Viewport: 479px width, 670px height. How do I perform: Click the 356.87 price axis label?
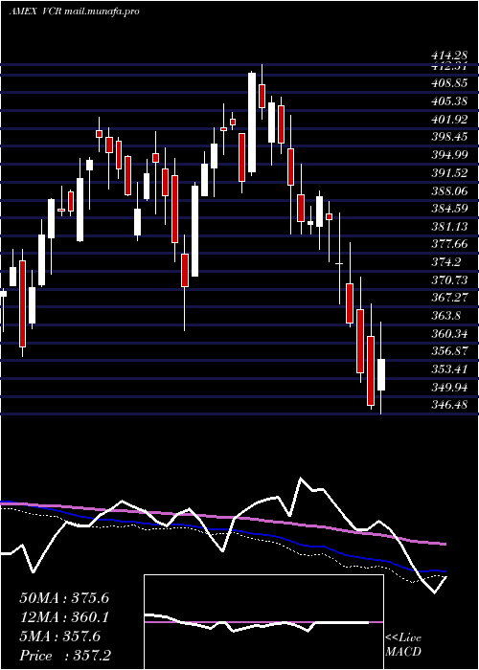449,351
